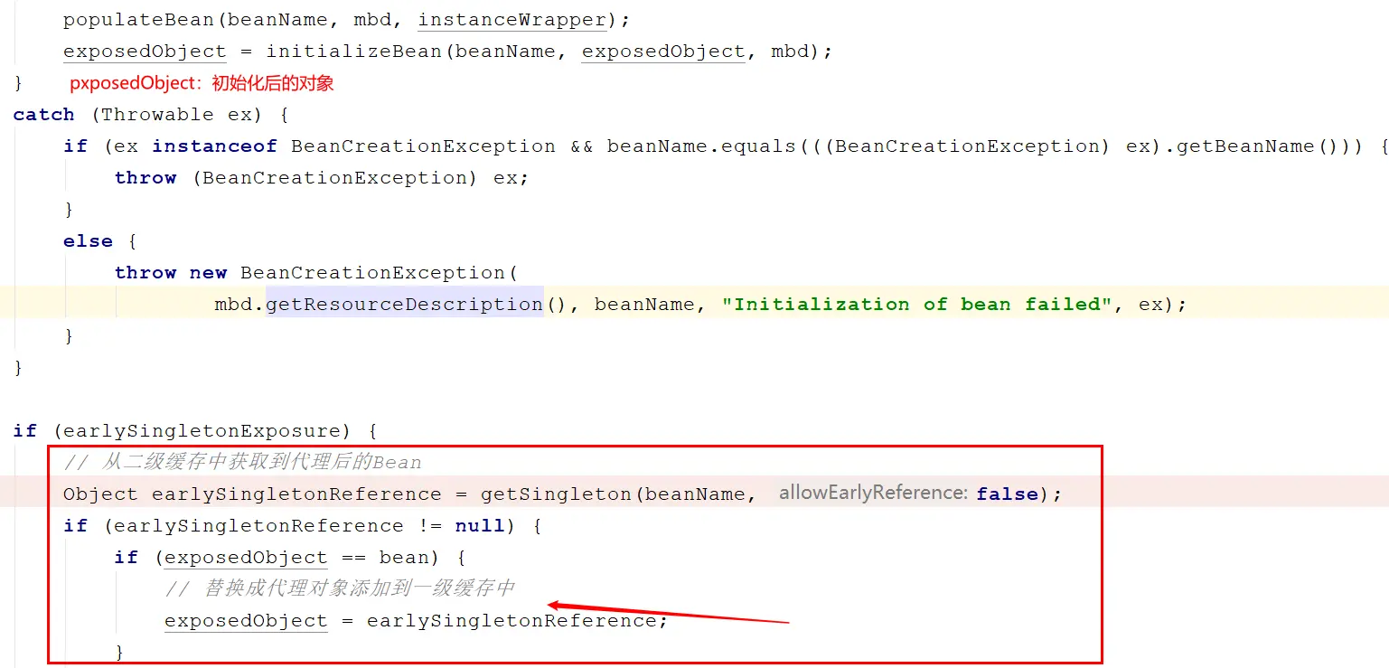
Task: Click highlighted getResourceDescription method
Action: click(x=404, y=305)
